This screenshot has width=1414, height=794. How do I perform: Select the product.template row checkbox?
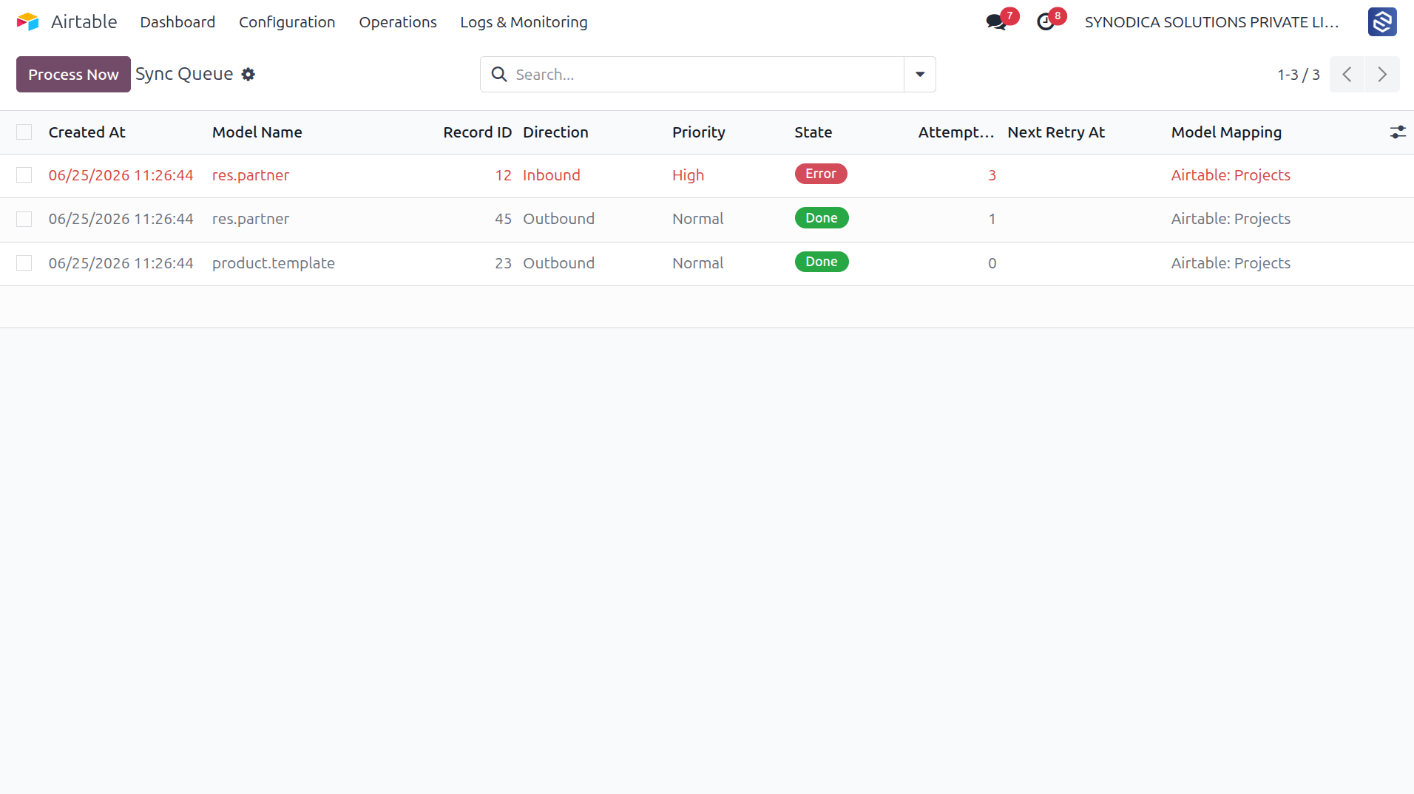24,263
